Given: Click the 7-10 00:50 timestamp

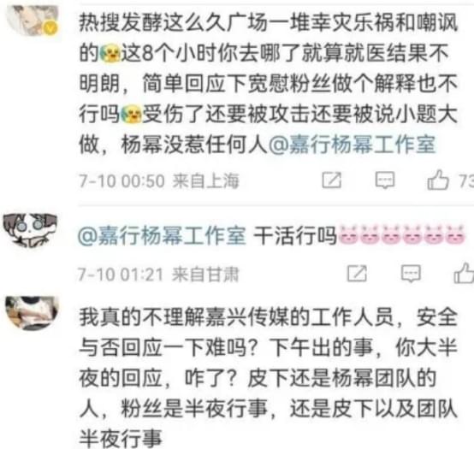Looking at the screenshot, I should [121, 181].
